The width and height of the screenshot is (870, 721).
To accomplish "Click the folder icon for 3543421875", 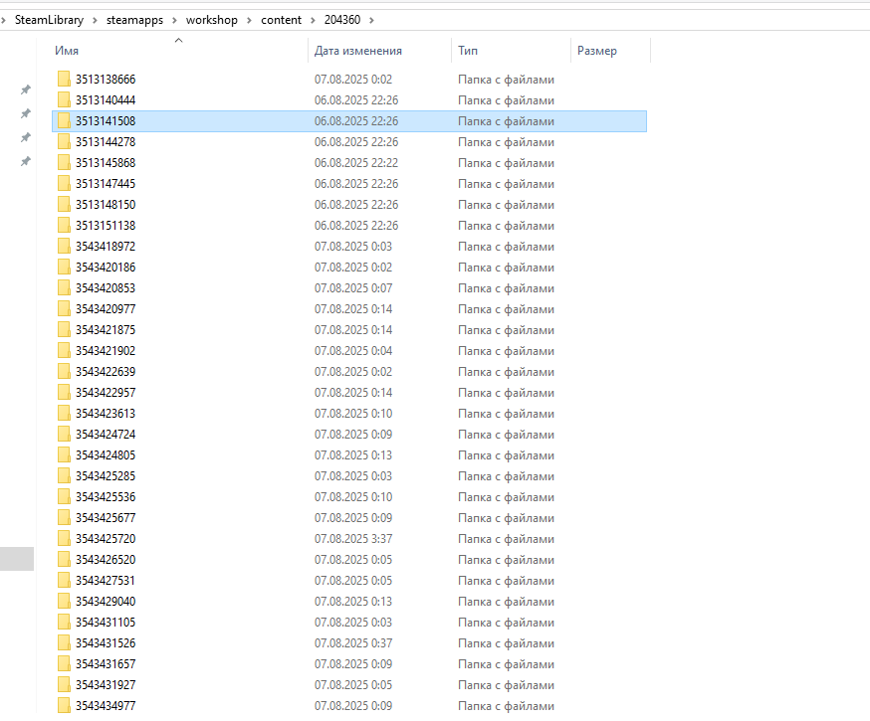I will 64,330.
